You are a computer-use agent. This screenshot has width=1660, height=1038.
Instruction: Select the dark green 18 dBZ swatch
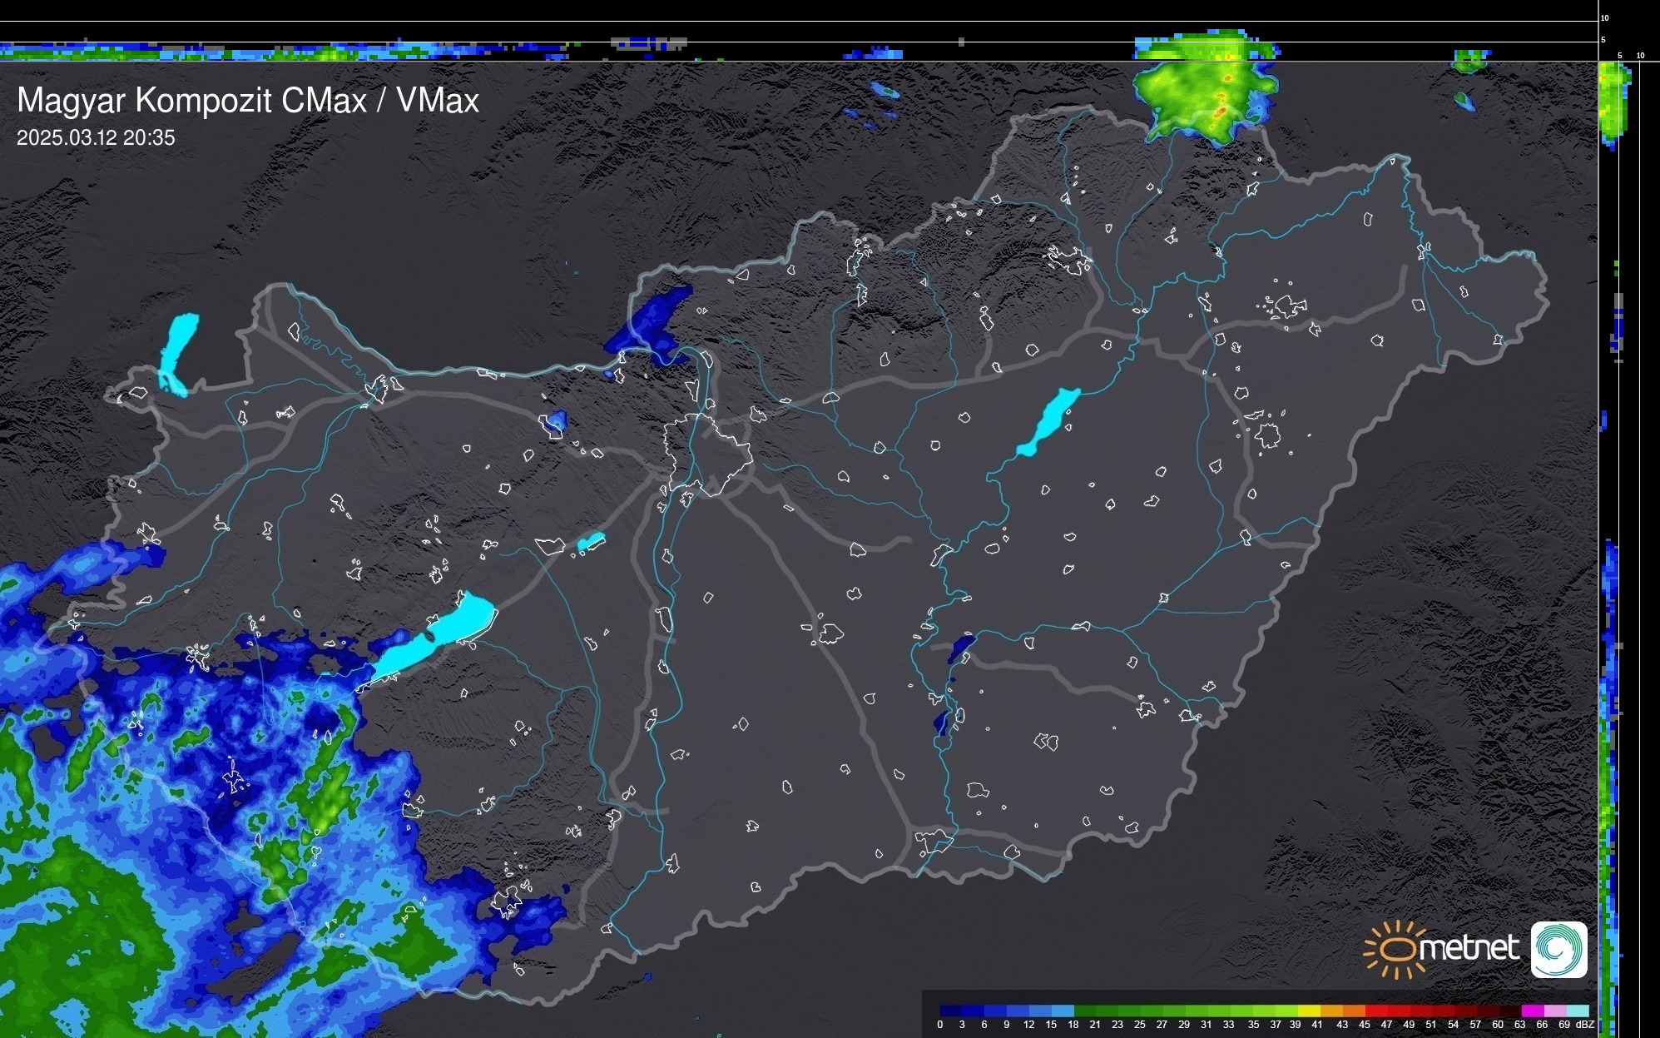click(1084, 1011)
